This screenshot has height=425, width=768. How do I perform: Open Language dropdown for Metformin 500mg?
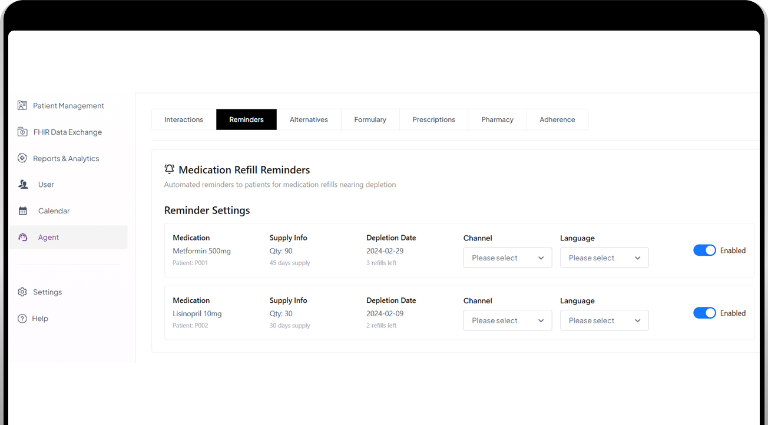click(604, 257)
